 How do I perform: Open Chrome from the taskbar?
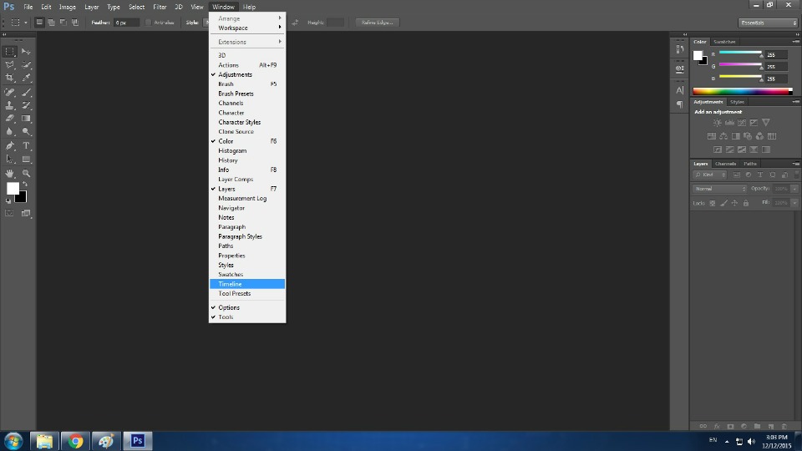[75, 441]
